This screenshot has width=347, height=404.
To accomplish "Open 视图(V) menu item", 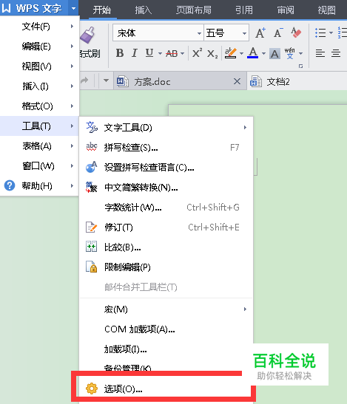I will (x=39, y=66).
